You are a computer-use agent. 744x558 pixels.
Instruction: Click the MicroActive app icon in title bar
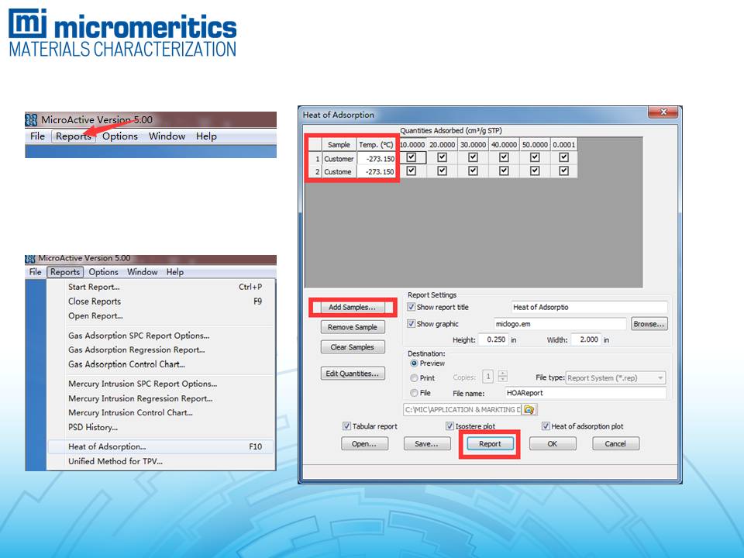point(32,120)
